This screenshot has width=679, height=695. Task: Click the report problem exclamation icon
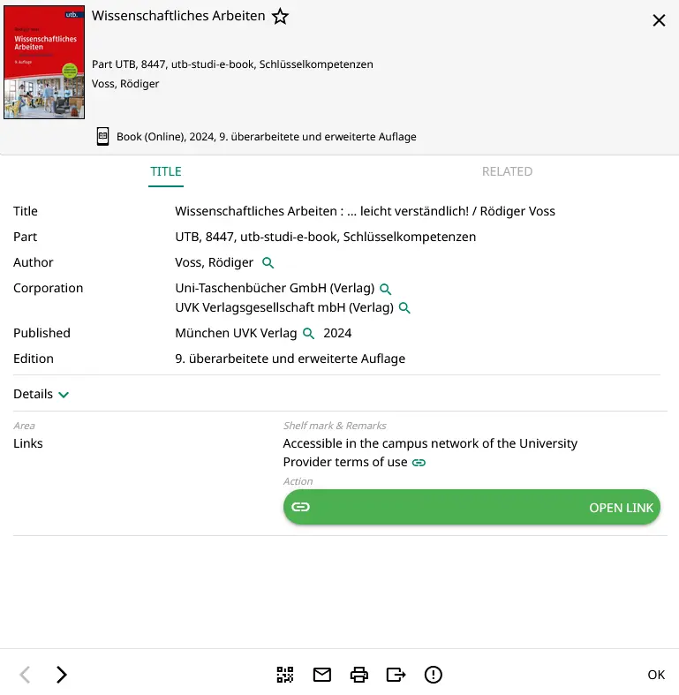coord(434,675)
